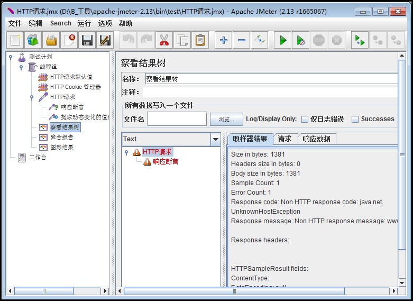
Task: Open the Templates toolbar icon
Action: (33, 40)
